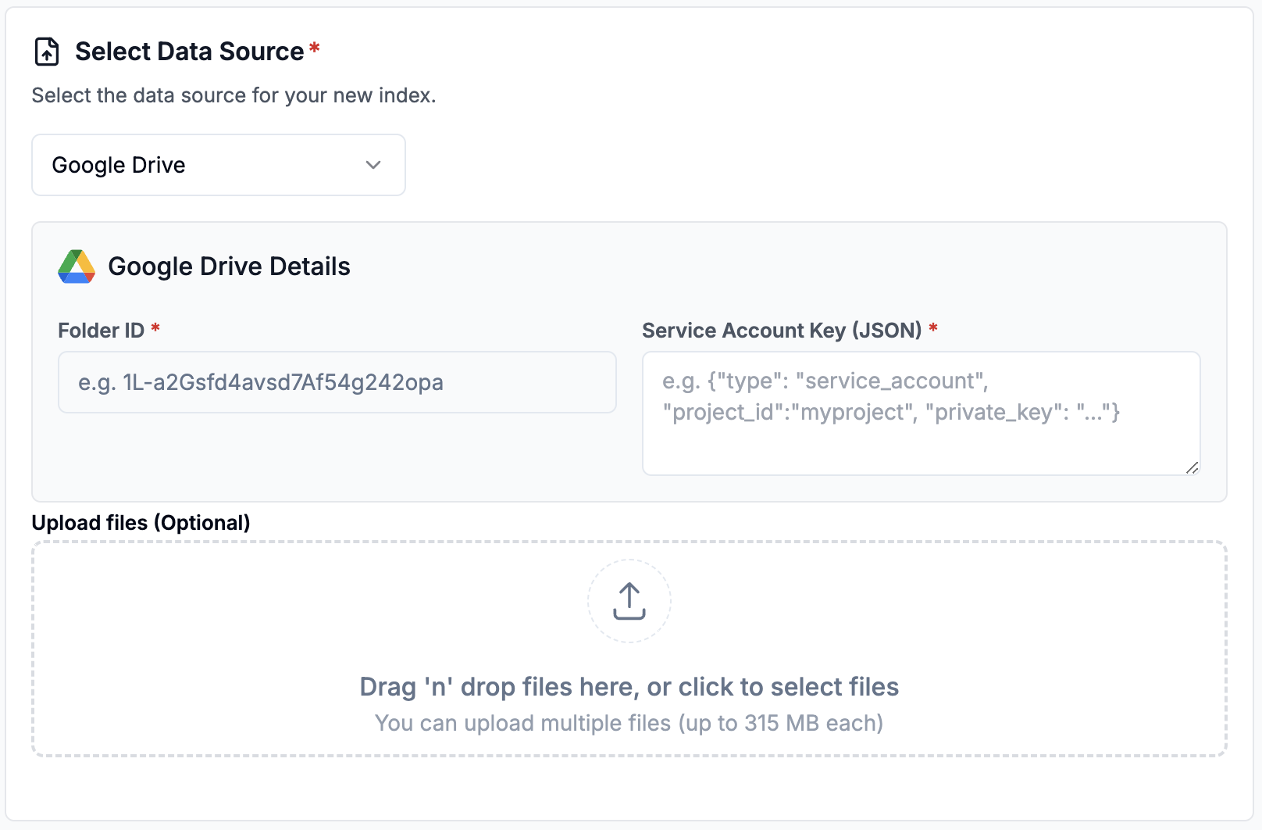Click the Folder ID placeholder text

coord(260,382)
